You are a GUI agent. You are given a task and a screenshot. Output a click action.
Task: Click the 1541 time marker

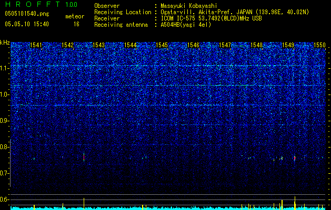pyautogui.click(x=36, y=45)
